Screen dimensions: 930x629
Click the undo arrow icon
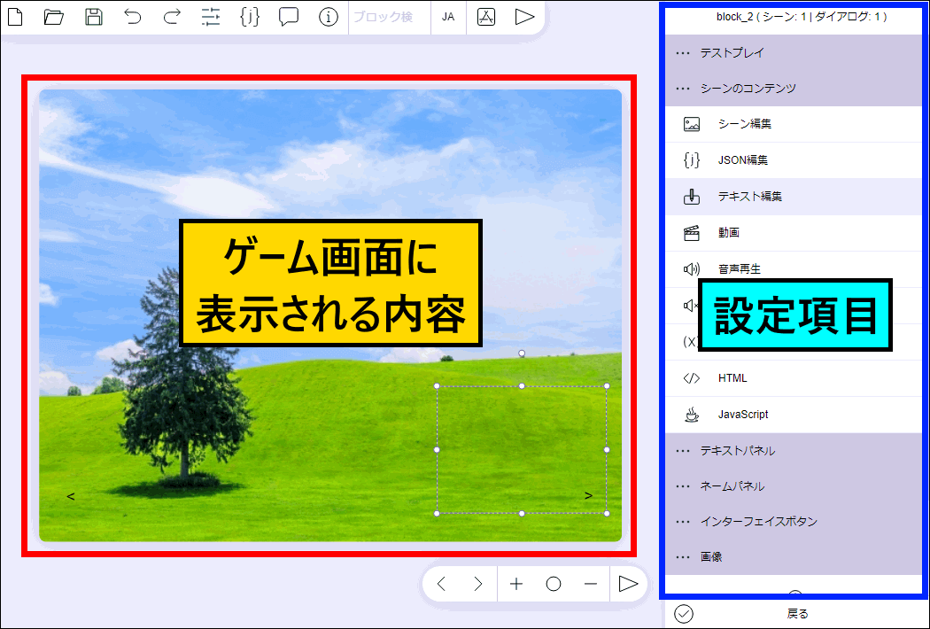133,17
